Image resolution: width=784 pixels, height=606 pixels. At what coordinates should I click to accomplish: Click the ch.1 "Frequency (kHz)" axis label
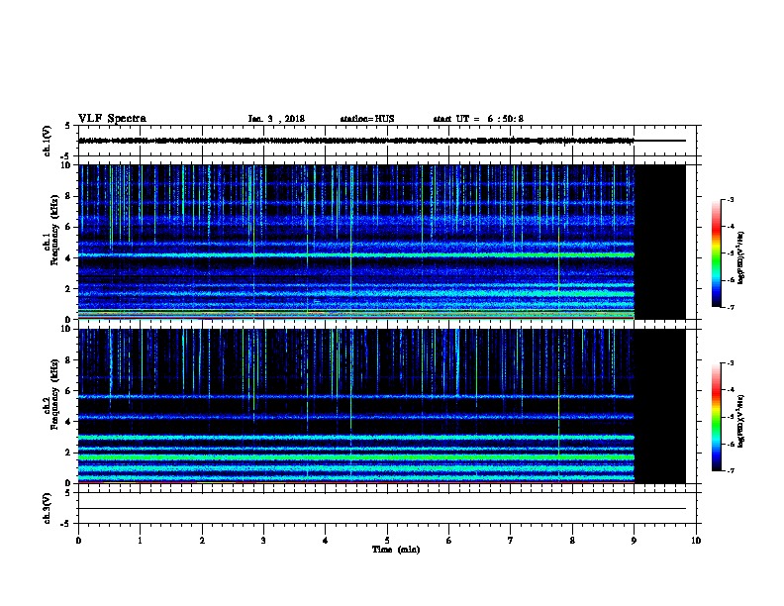coord(54,230)
